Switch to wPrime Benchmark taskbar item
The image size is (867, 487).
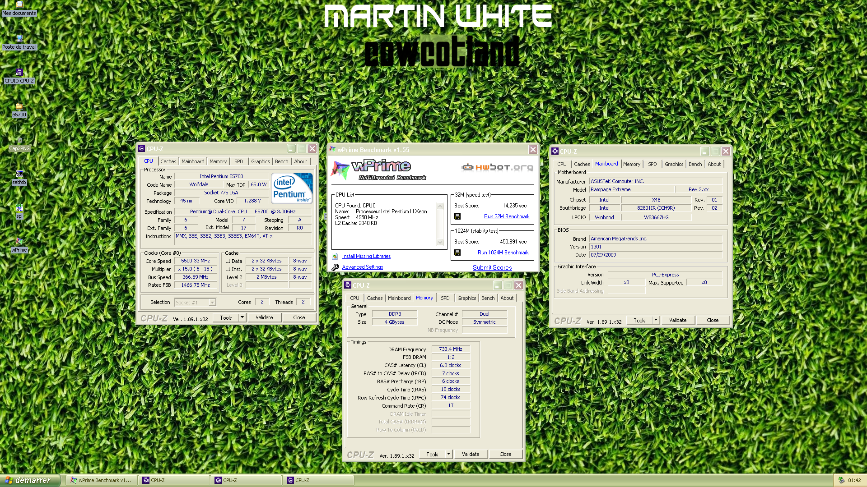pyautogui.click(x=101, y=480)
